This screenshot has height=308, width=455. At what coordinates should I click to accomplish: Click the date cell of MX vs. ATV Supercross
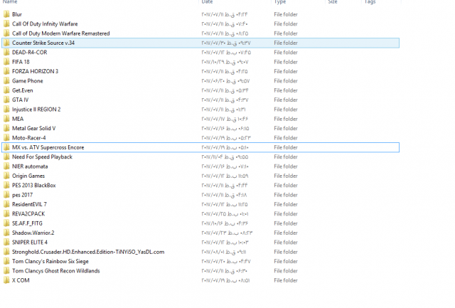tap(225, 147)
